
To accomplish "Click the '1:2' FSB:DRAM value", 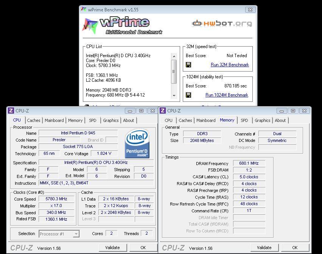I will (249, 170).
